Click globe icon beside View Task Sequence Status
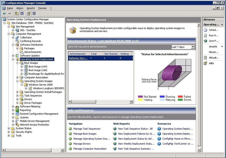The height and width of the screenshot is (158, 226). 115,129
